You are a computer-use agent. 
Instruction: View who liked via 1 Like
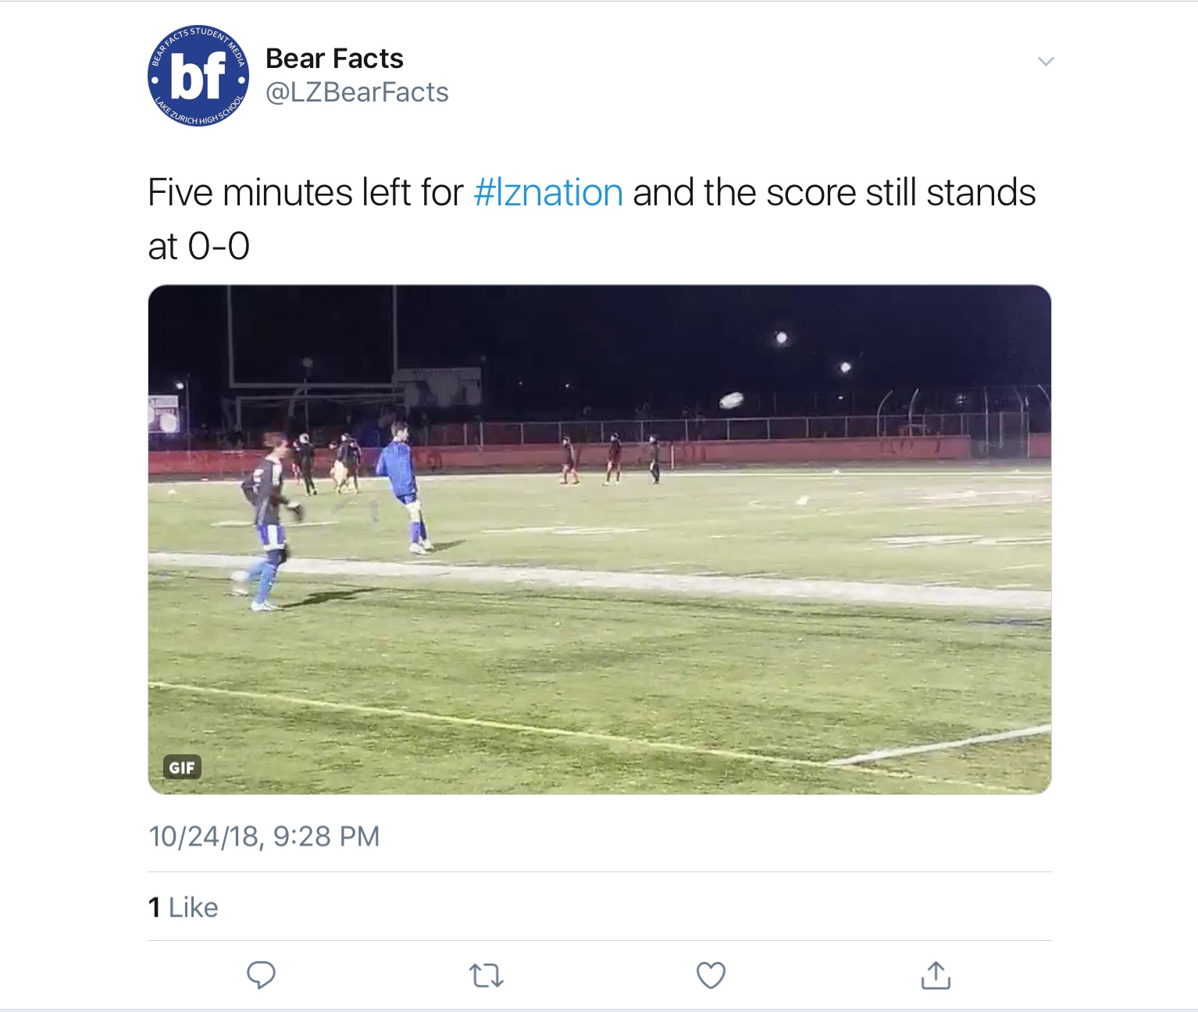coord(184,907)
